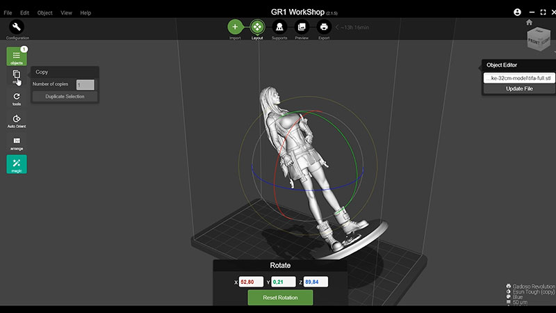Open the Configuration wrench icon
This screenshot has width=556, height=313.
tap(17, 27)
